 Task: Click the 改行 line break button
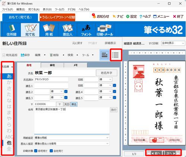pyautogui.click(x=114, y=110)
